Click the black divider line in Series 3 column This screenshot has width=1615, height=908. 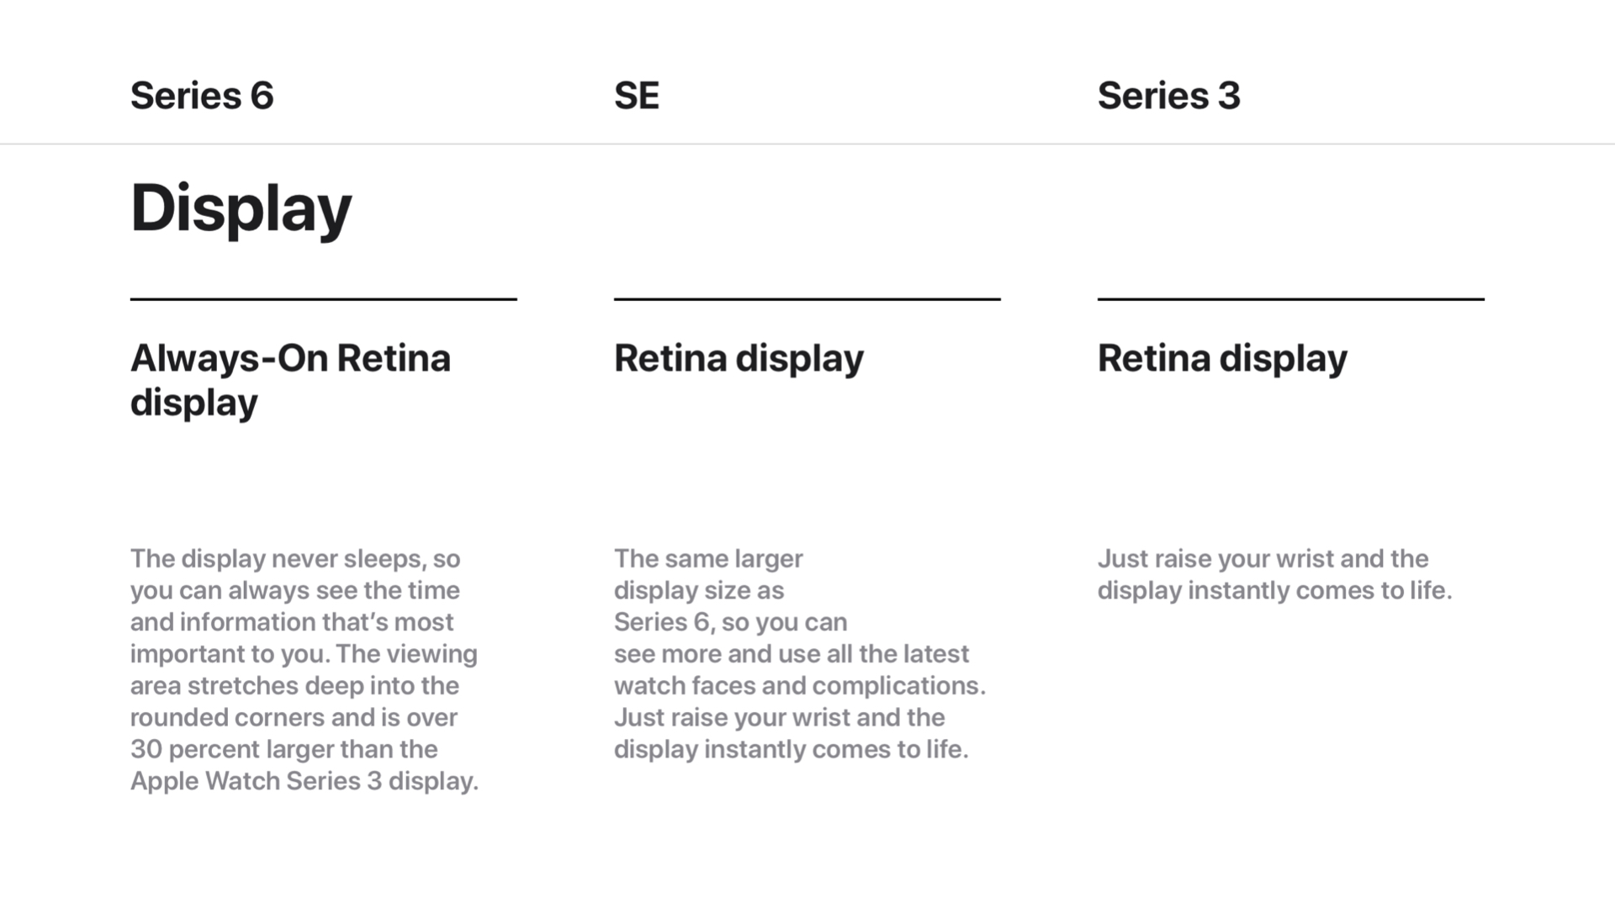click(x=1290, y=298)
